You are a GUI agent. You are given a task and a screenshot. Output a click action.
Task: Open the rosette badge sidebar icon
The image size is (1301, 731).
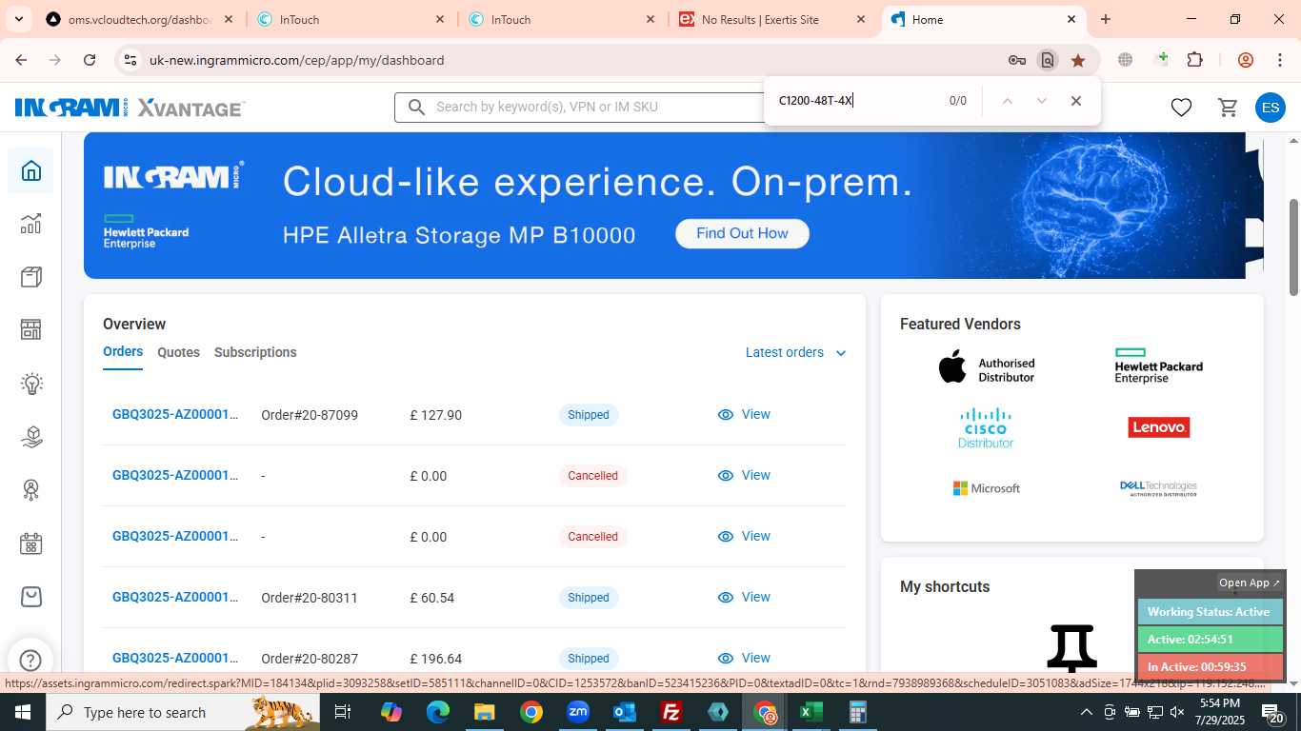[31, 490]
